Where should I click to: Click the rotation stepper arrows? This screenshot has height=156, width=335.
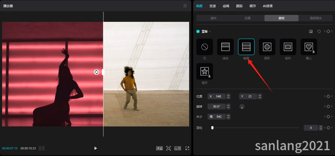click(x=228, y=106)
